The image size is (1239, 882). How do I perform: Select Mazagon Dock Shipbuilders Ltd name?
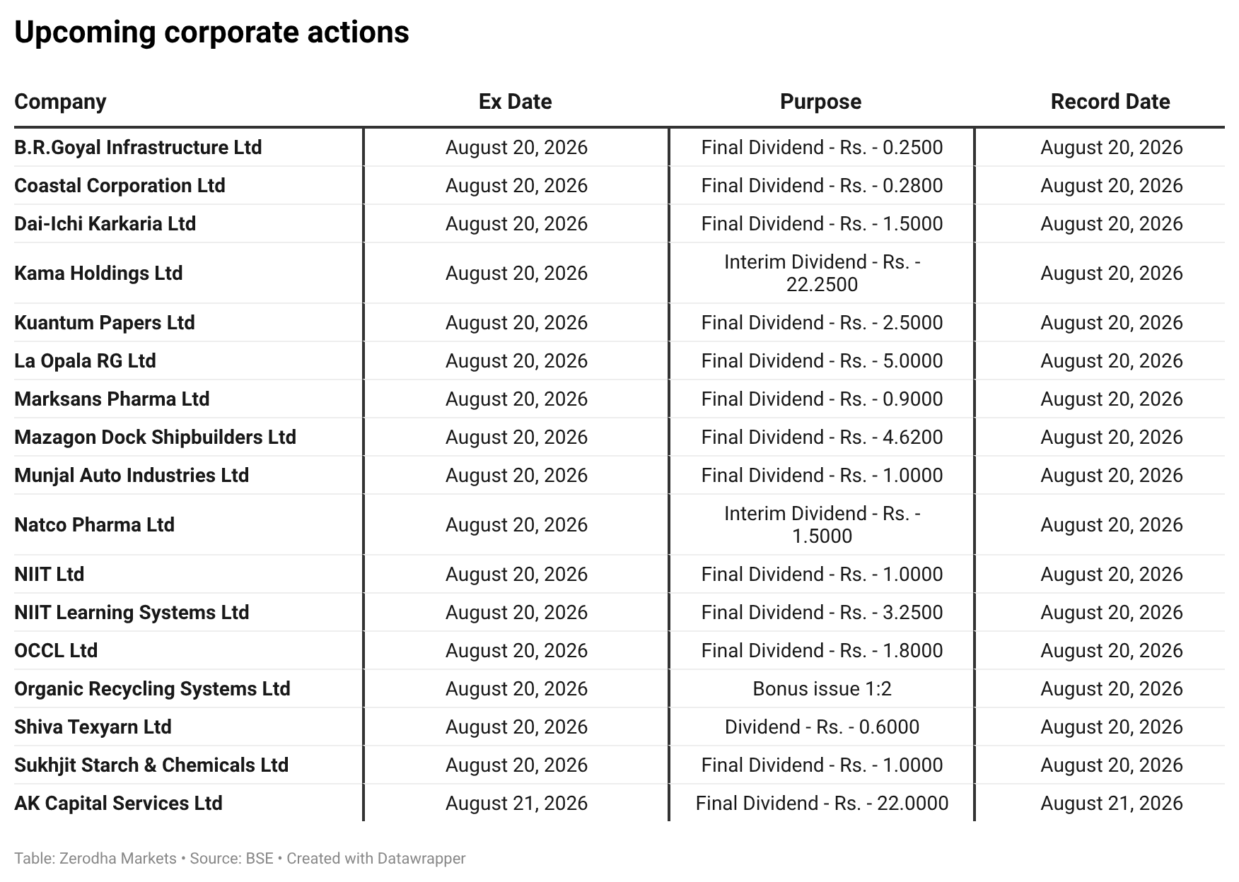coord(155,437)
